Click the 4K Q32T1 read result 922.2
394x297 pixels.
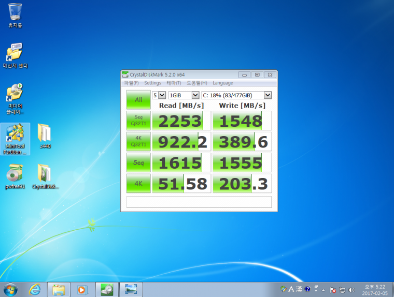click(x=181, y=141)
